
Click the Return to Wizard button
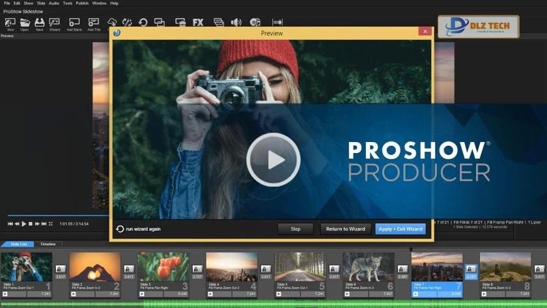[345, 229]
